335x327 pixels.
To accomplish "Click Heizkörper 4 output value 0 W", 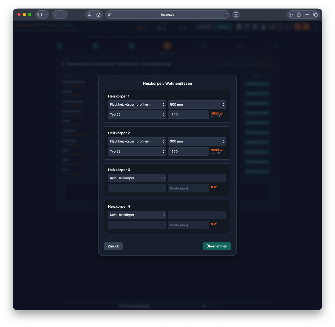I will [214, 224].
